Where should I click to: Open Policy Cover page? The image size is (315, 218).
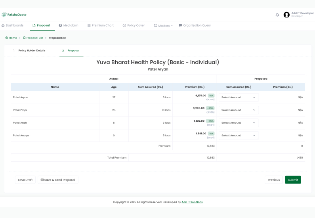tap(134, 25)
